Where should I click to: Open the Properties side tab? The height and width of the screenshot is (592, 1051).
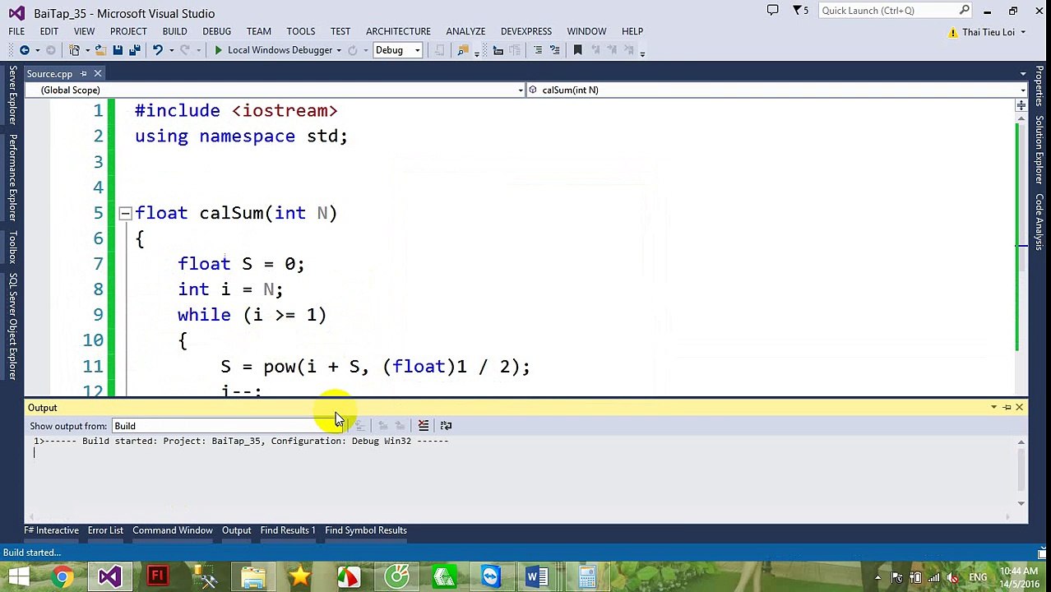coord(1039,86)
